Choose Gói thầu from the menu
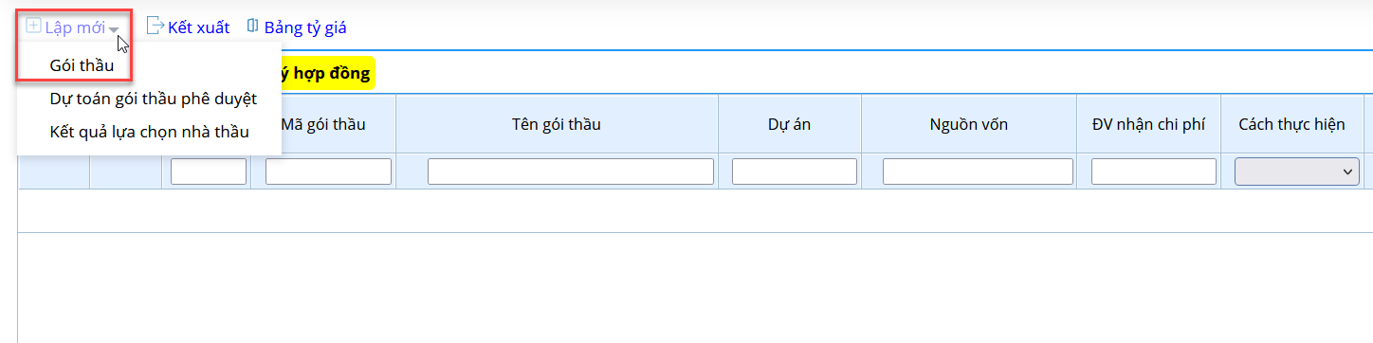This screenshot has height=343, width=1373. click(82, 65)
